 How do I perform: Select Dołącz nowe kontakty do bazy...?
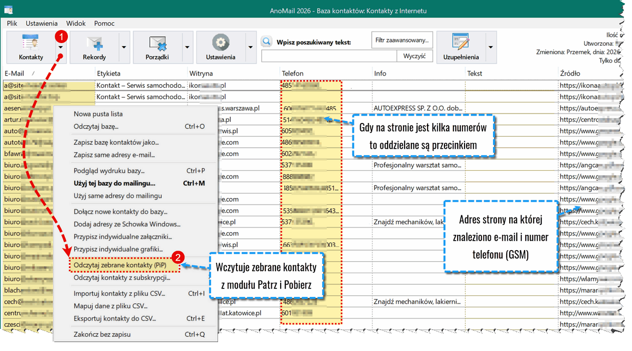point(136,212)
